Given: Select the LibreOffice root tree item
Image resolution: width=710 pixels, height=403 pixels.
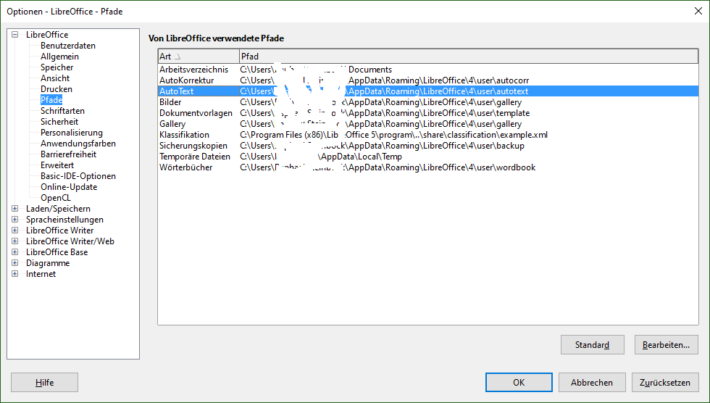Looking at the screenshot, I should [47, 34].
